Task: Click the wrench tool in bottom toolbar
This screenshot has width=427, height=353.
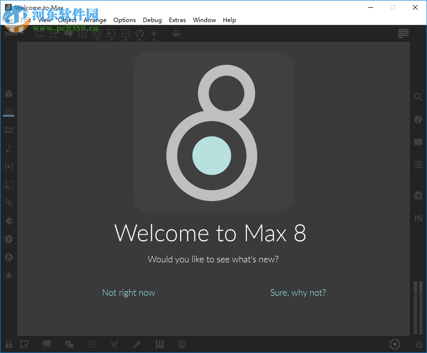Action: pyautogui.click(x=137, y=344)
